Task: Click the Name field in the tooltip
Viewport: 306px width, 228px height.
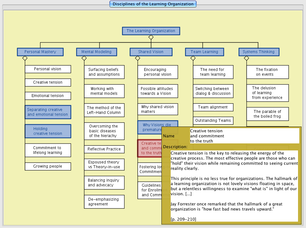Action: pyautogui.click(x=244, y=136)
